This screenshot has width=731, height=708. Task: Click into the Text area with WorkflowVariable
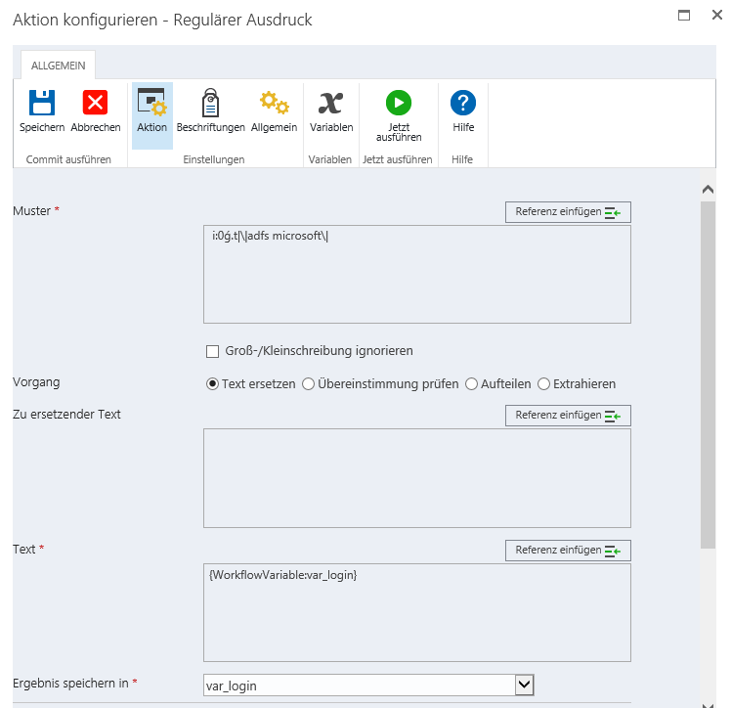tap(416, 612)
